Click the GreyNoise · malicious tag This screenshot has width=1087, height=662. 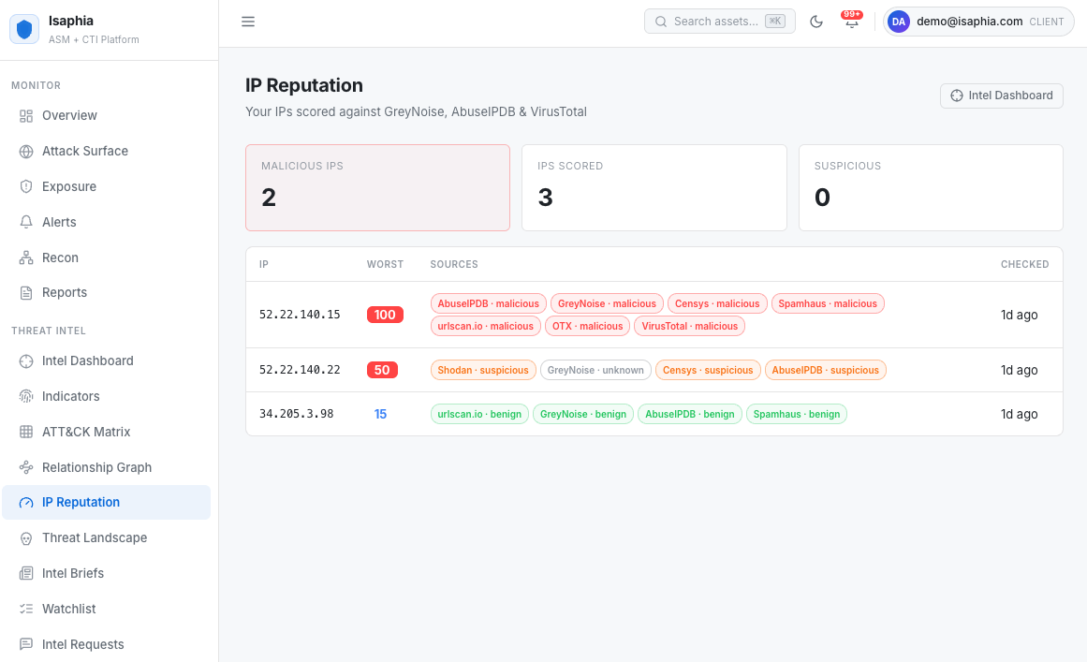[607, 303]
